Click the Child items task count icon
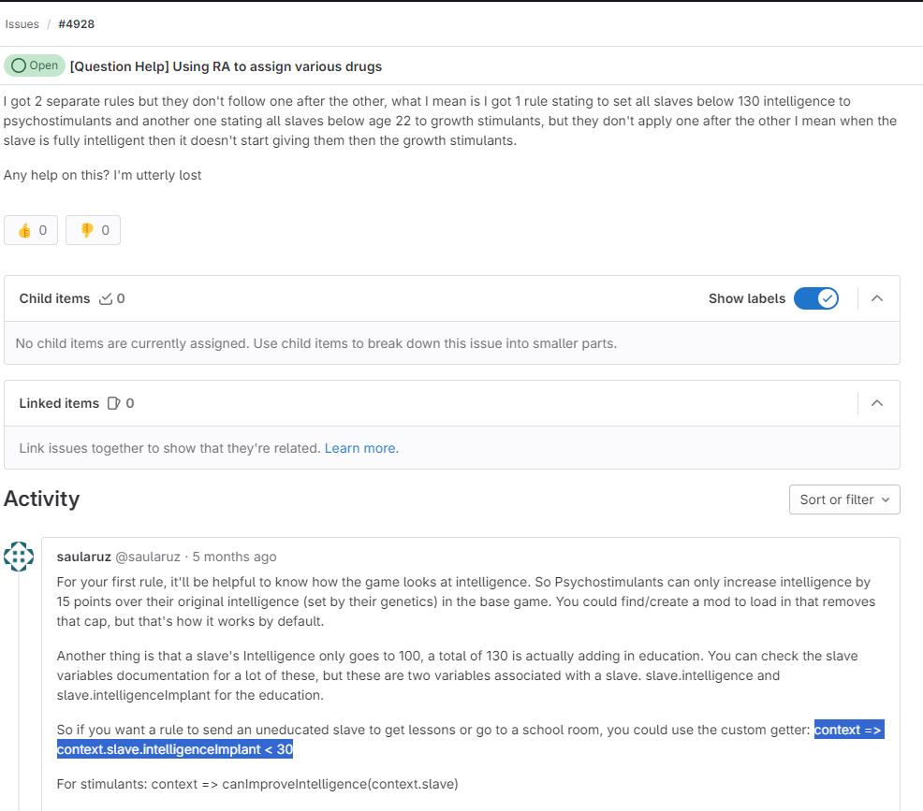Image resolution: width=923 pixels, height=811 pixels. click(106, 298)
